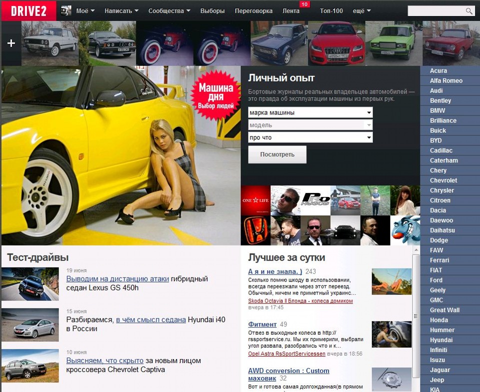Select Acura in the brand list
This screenshot has height=392, width=480.
(x=438, y=70)
